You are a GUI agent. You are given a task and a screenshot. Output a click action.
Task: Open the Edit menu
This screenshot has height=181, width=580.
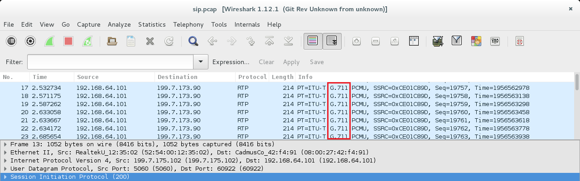point(27,24)
